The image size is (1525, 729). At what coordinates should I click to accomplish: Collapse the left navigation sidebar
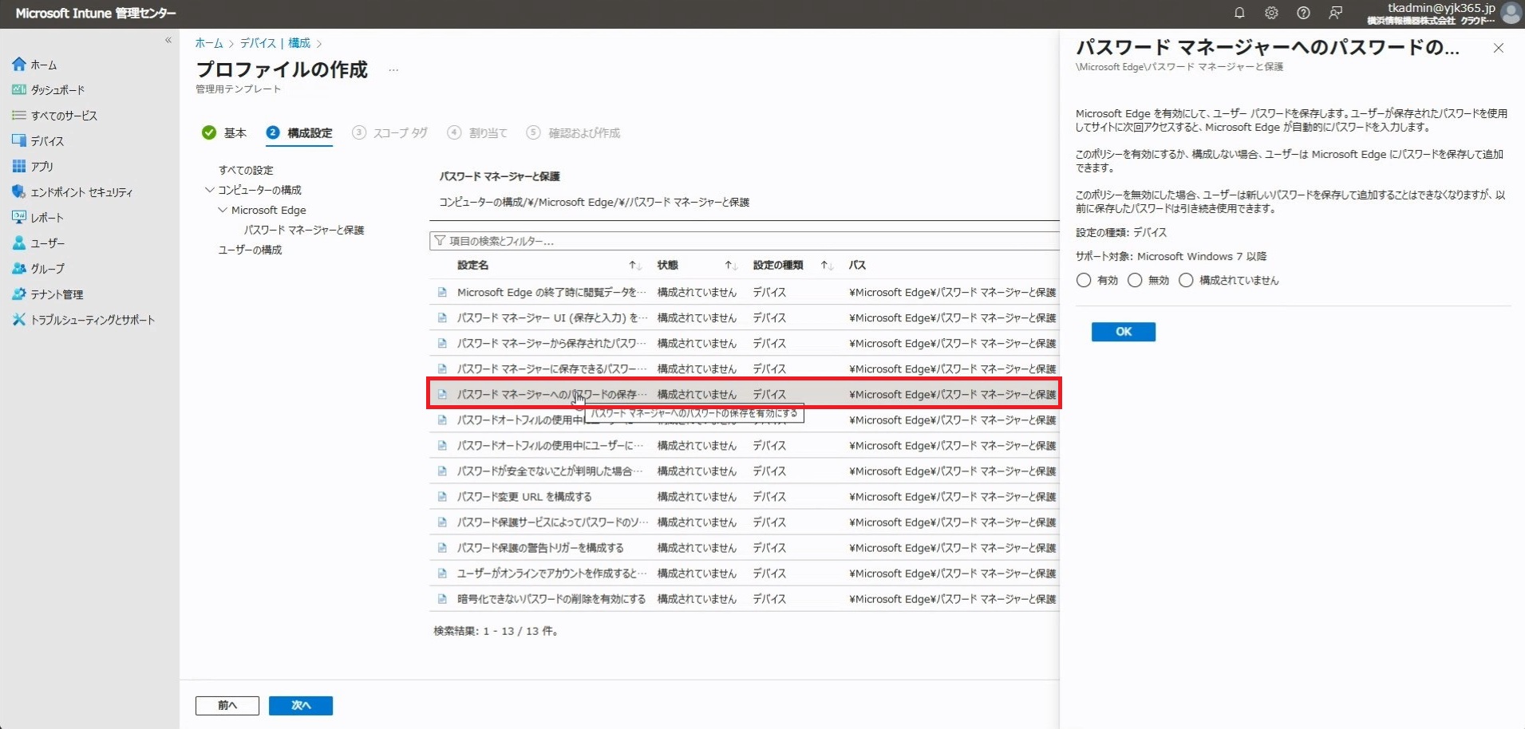(x=168, y=40)
